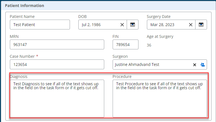216x122 pixels.
Task: Click the Patient Information section header
Action: click(24, 6)
